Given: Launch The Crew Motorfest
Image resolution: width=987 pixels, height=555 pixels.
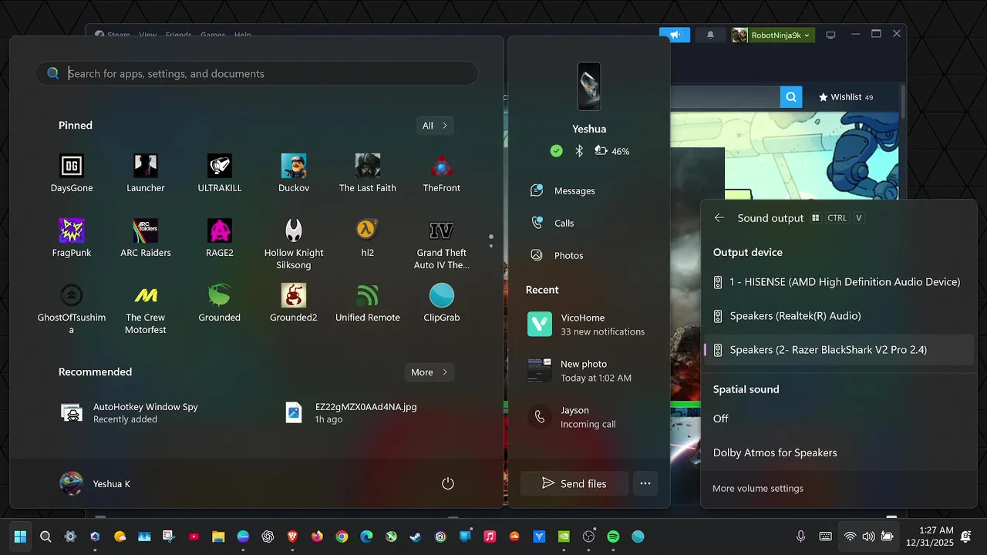Looking at the screenshot, I should pos(146,308).
